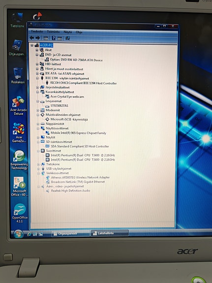The width and height of the screenshot is (212, 283).
Task: Open the Toiminto menu
Action: coord(54,31)
